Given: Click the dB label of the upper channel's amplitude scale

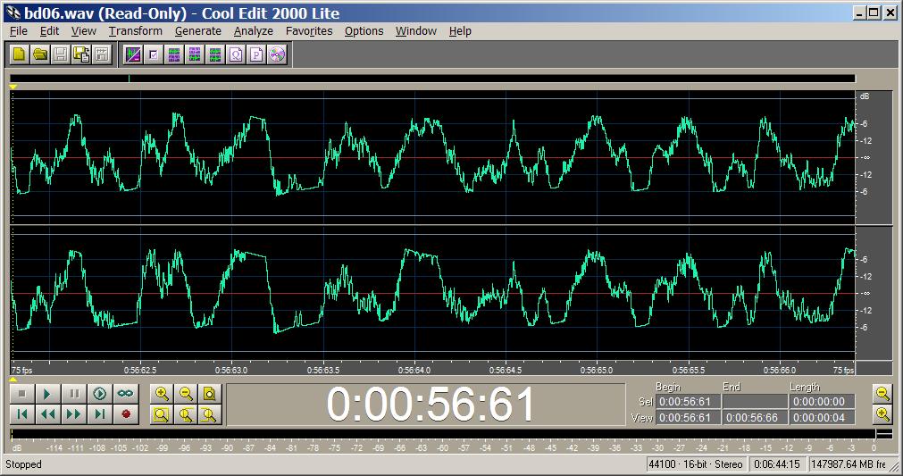Looking at the screenshot, I should (x=865, y=96).
